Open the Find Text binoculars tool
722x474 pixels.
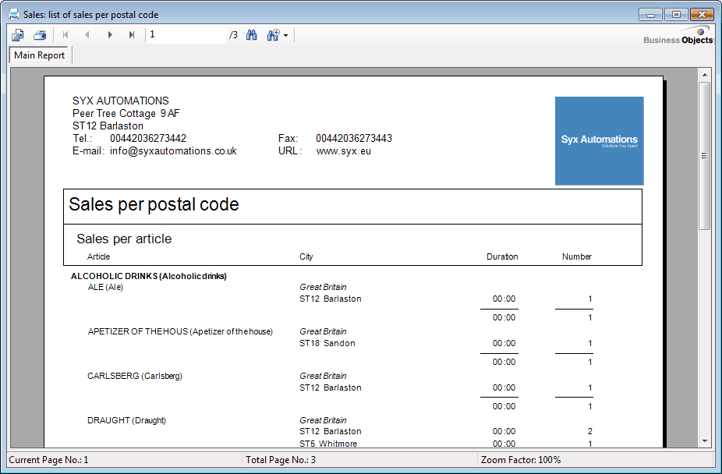tap(252, 35)
